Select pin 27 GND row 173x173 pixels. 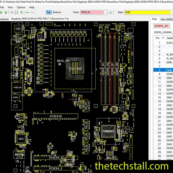coord(163,144)
